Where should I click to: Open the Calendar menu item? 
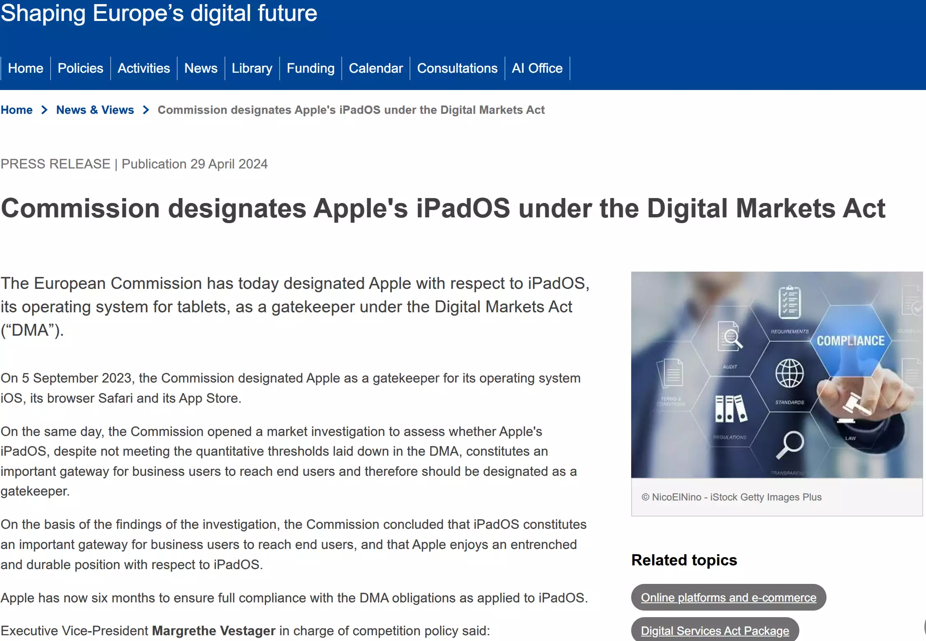[x=376, y=68]
